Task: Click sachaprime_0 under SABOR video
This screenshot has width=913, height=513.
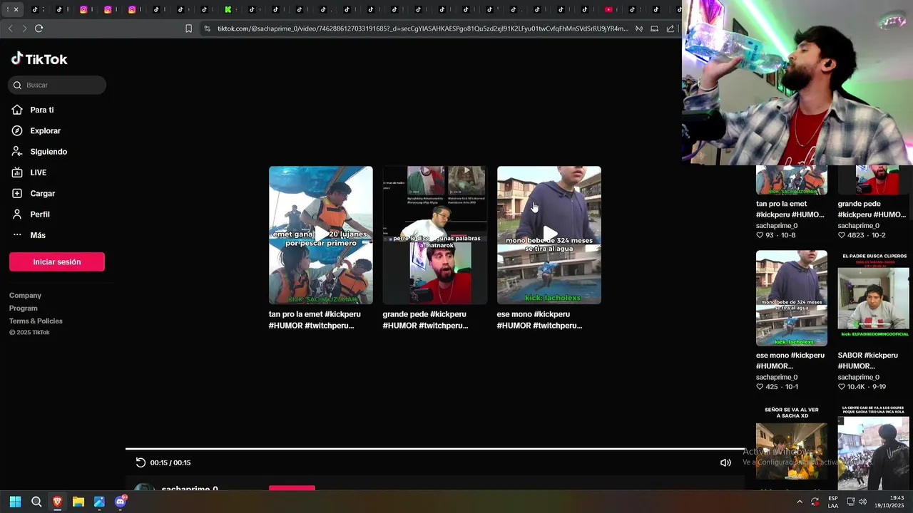Action: (859, 377)
